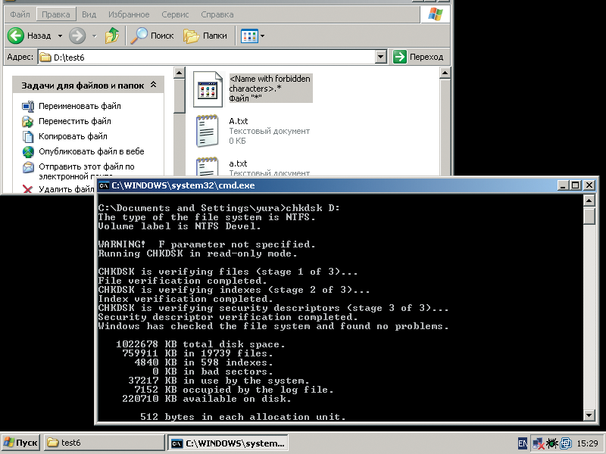Click the address field showing D:\test6

[x=207, y=58]
